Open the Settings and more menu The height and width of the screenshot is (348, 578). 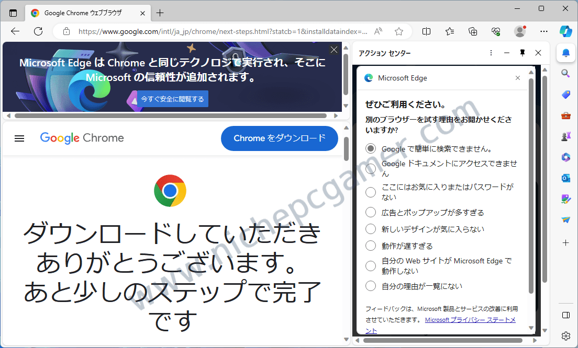coord(544,32)
